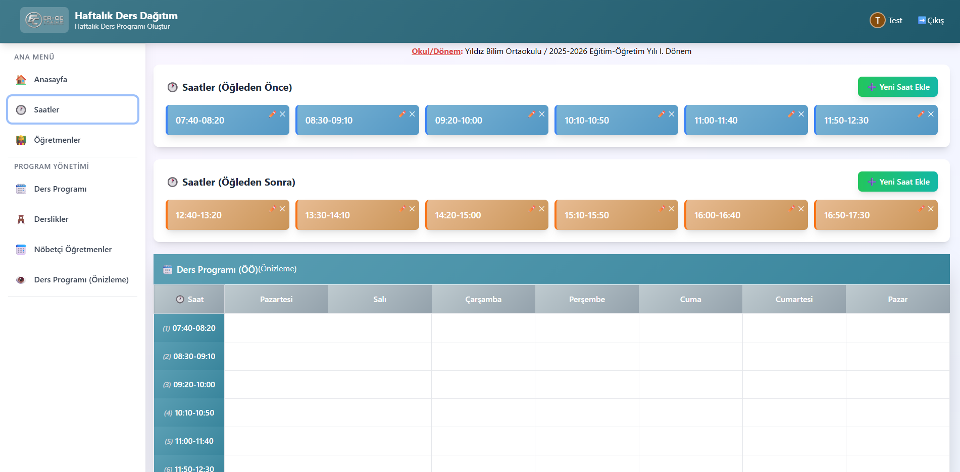Add a new afternoon time slot
This screenshot has height=472, width=960.
(x=897, y=182)
